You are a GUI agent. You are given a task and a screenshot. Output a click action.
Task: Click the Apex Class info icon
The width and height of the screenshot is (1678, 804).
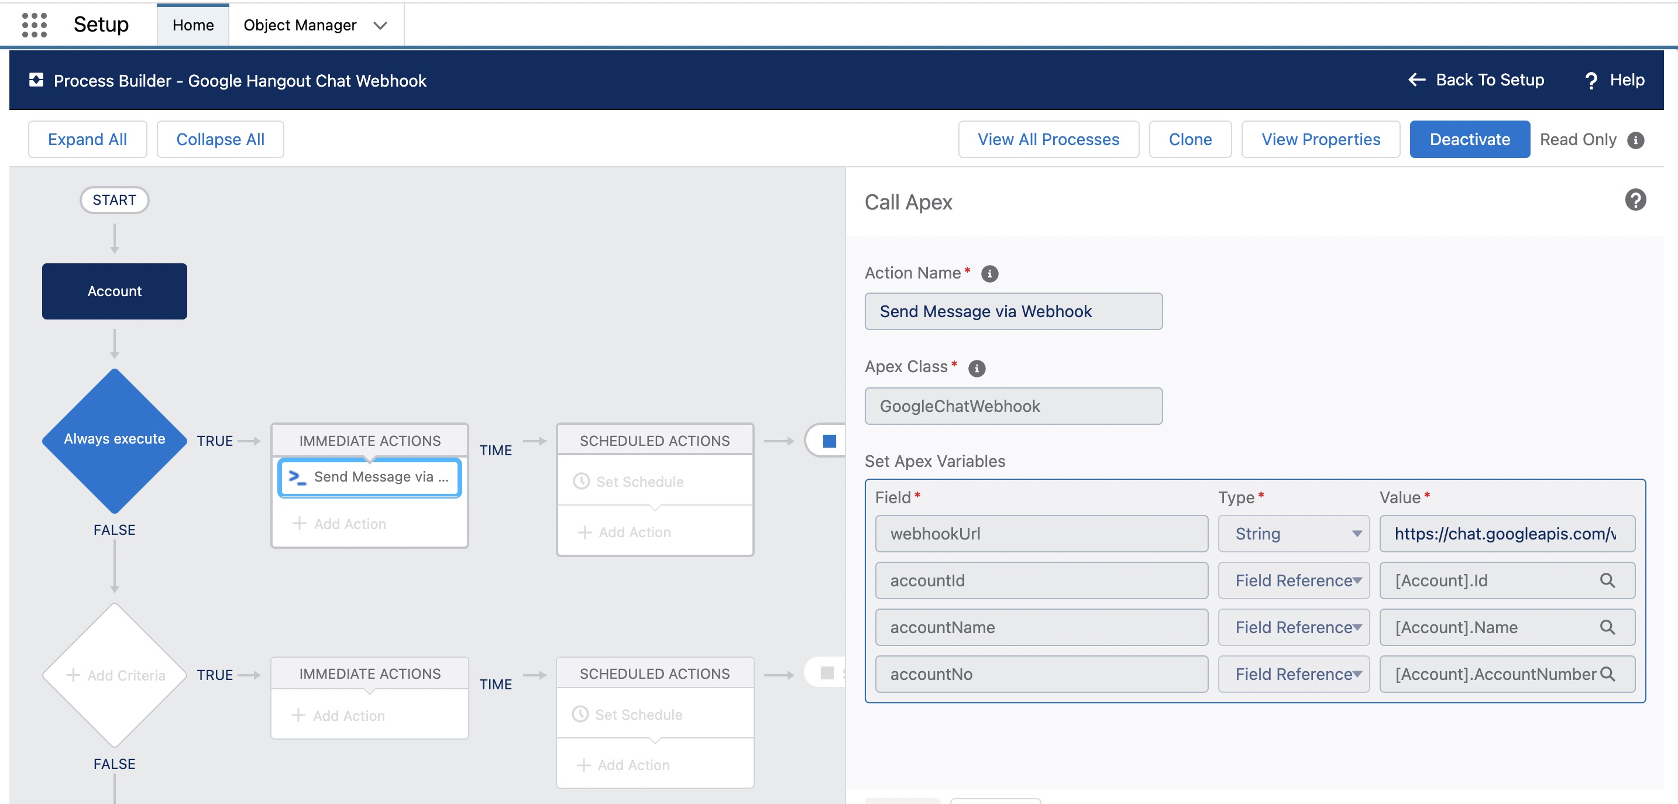coord(976,368)
